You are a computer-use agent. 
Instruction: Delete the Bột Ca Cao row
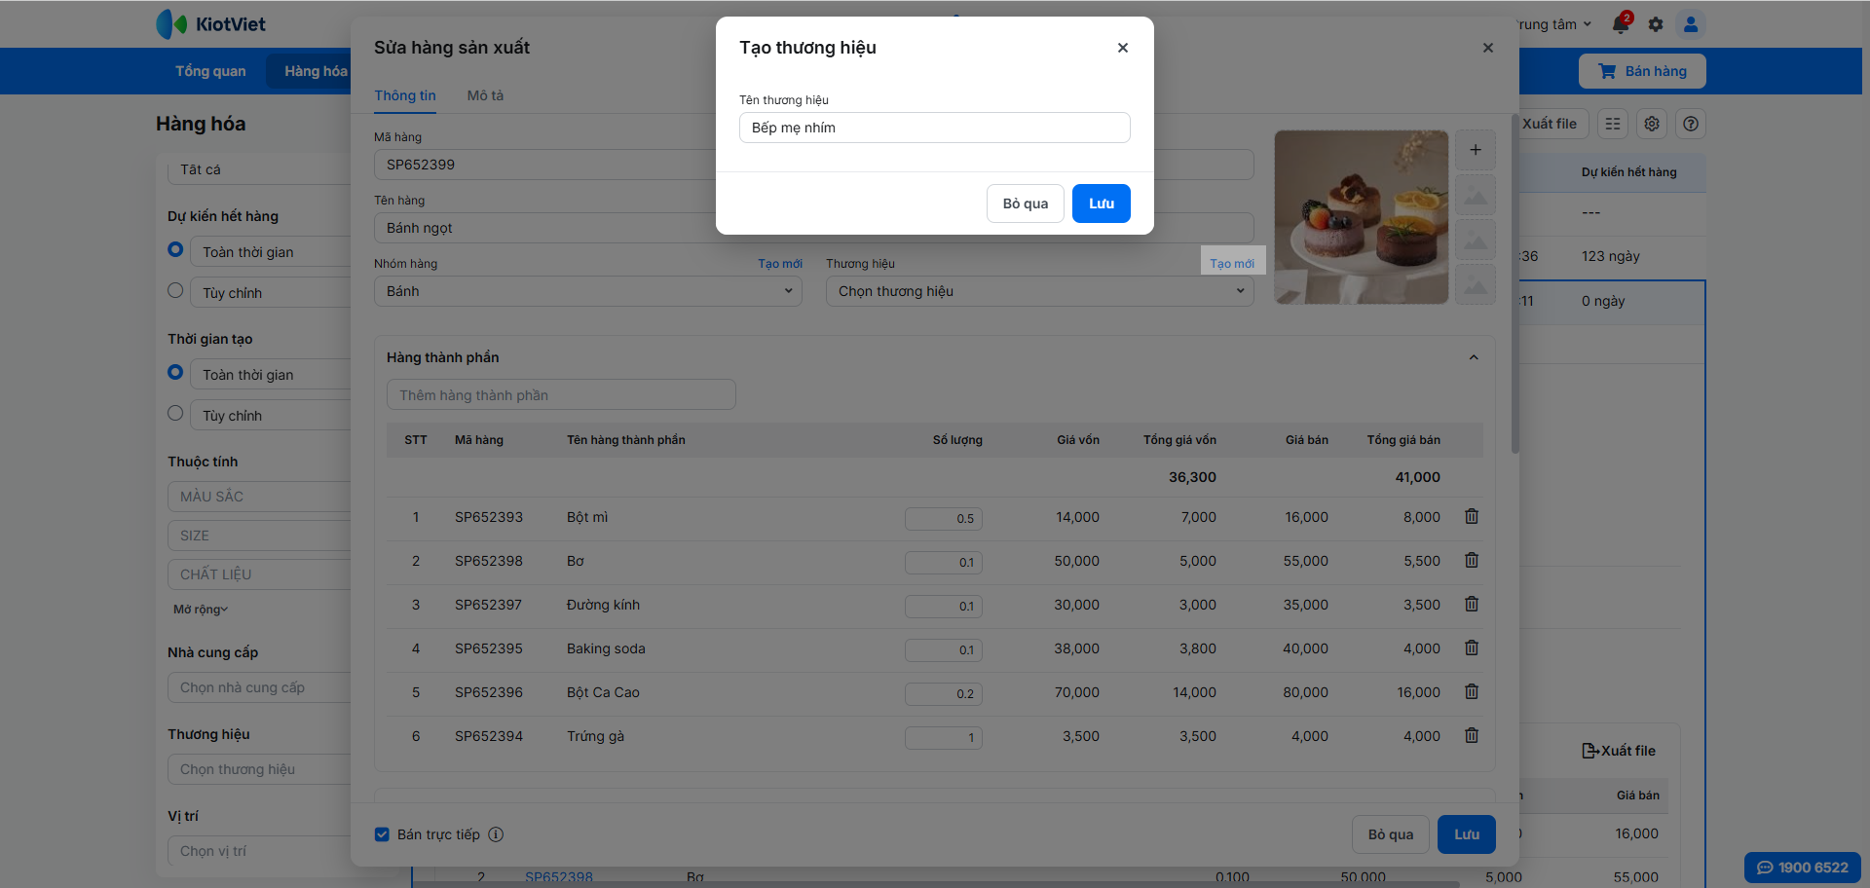pos(1472,692)
